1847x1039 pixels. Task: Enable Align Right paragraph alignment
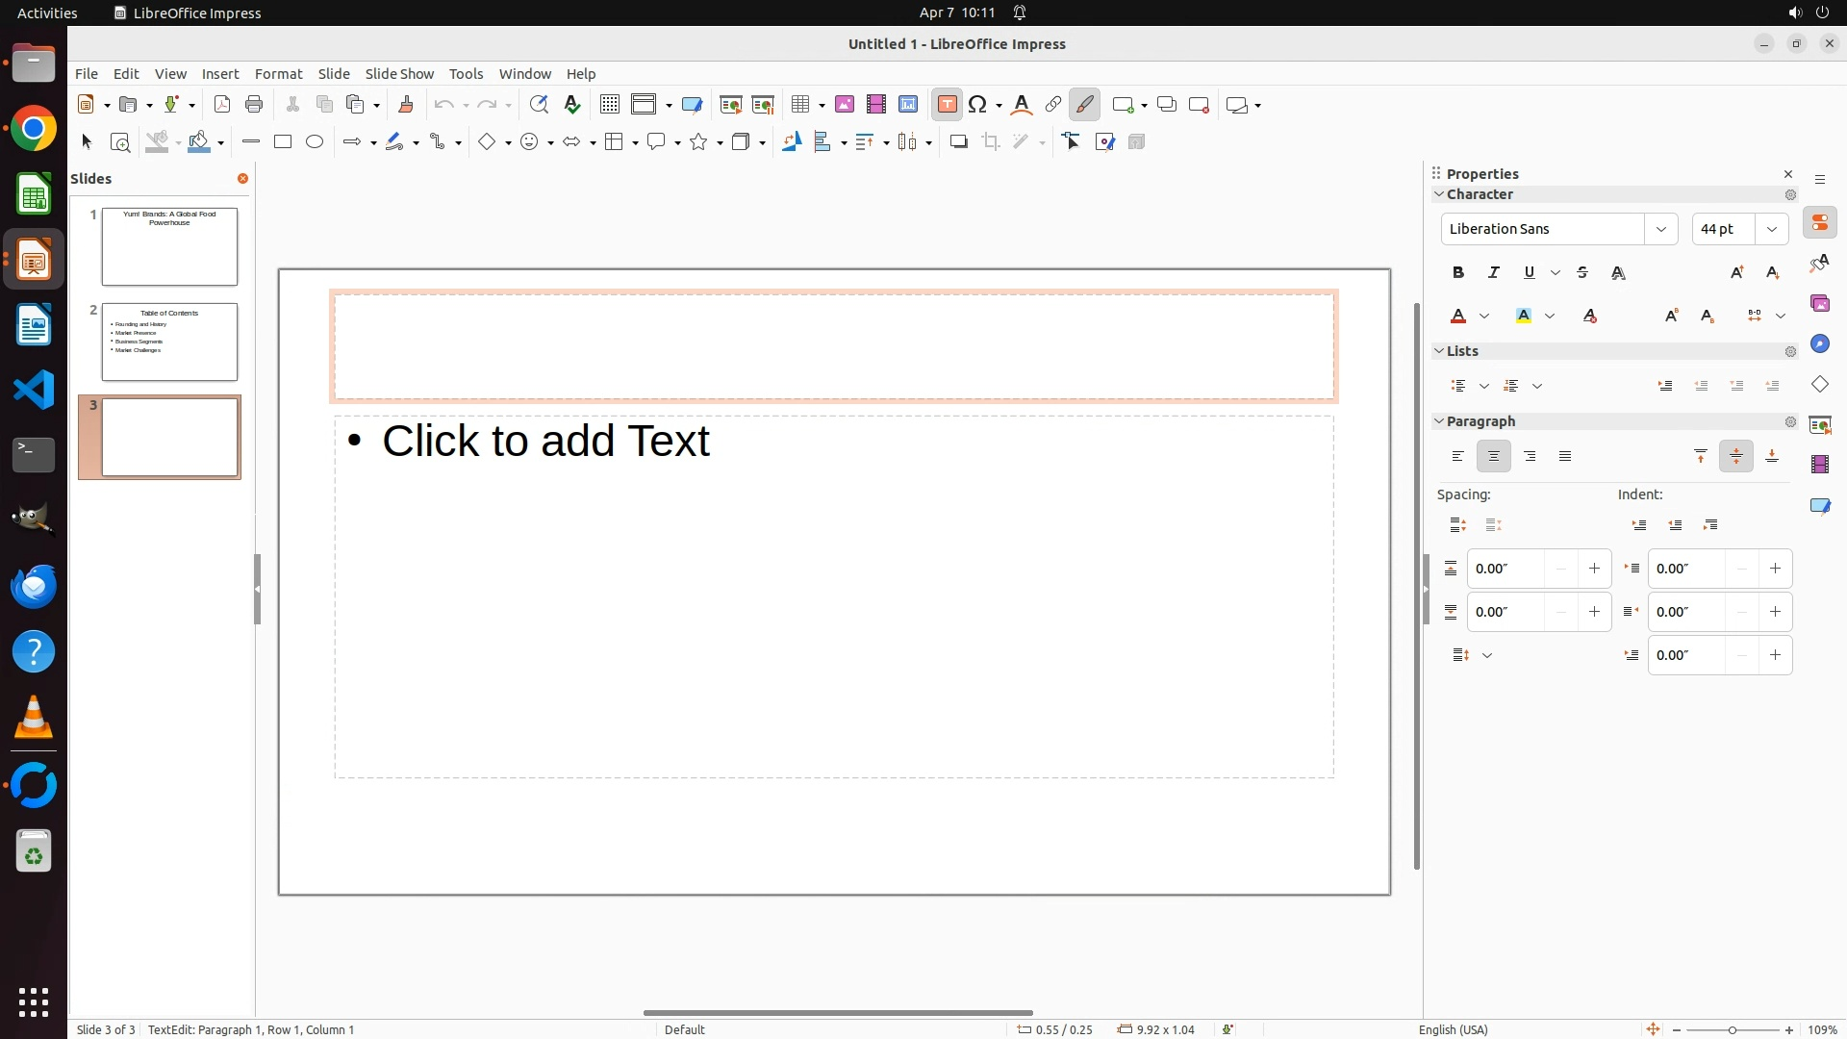coord(1530,457)
